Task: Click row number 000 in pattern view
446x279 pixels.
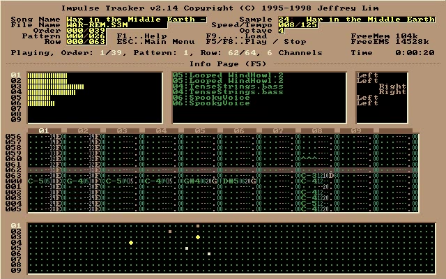Action: click(13, 181)
